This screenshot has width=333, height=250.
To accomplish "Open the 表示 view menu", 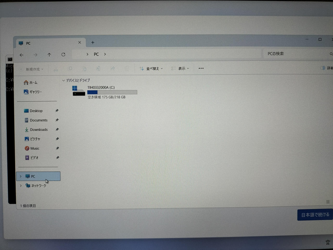I will point(180,68).
